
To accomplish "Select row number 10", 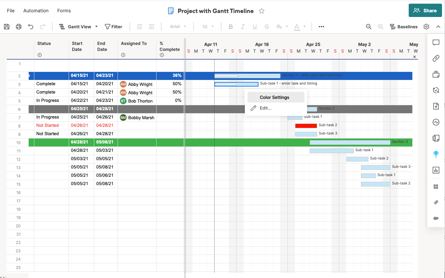I will coord(18,142).
